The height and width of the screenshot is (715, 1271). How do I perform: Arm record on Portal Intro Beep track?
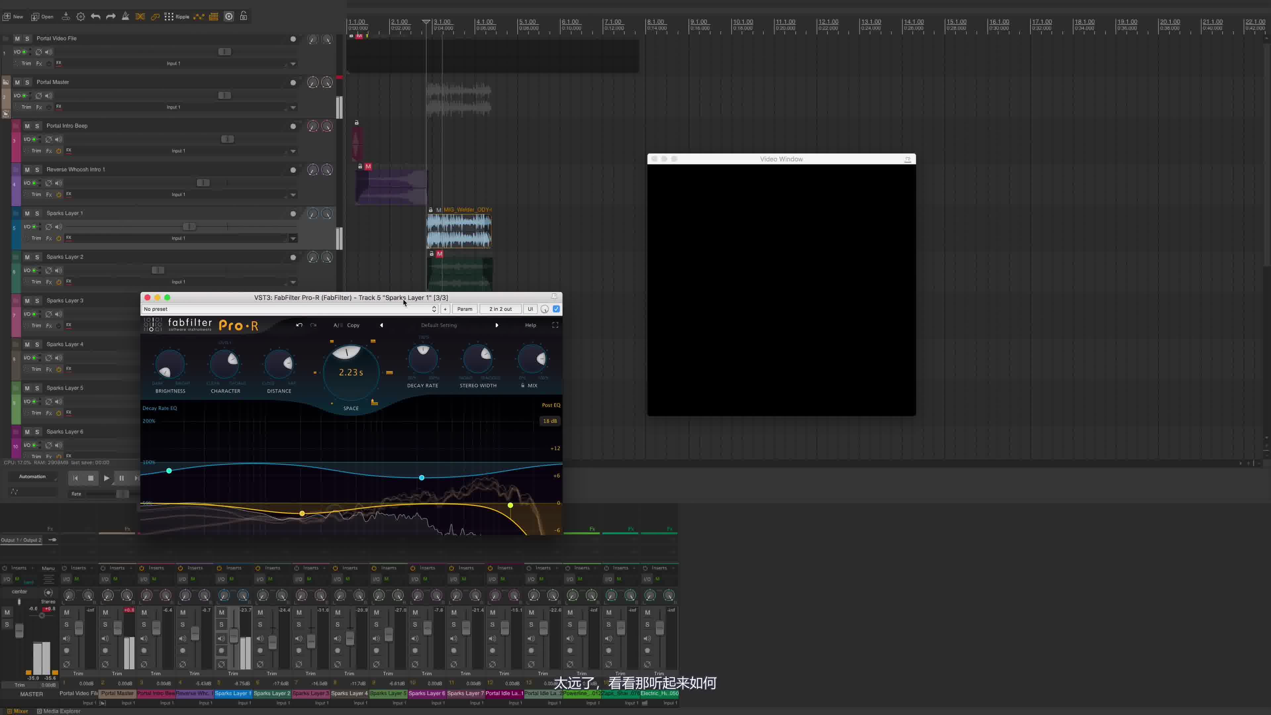293,126
